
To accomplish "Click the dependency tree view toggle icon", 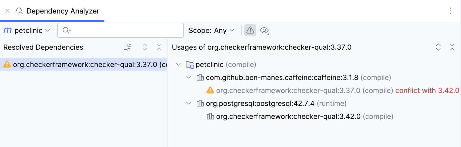I will pyautogui.click(x=127, y=47).
